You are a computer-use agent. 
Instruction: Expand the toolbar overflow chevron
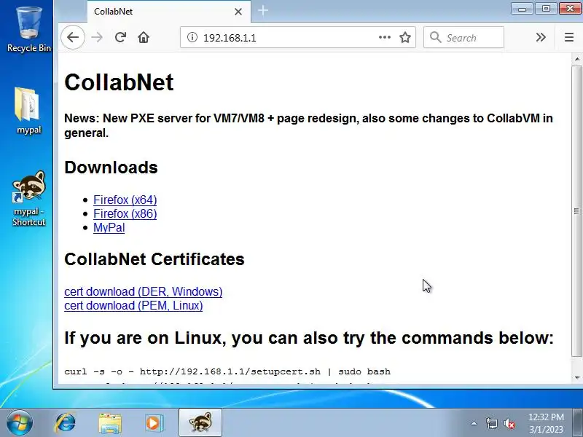(541, 37)
